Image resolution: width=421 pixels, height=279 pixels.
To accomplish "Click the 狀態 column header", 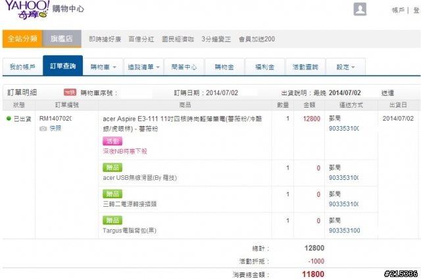I will [19, 105].
